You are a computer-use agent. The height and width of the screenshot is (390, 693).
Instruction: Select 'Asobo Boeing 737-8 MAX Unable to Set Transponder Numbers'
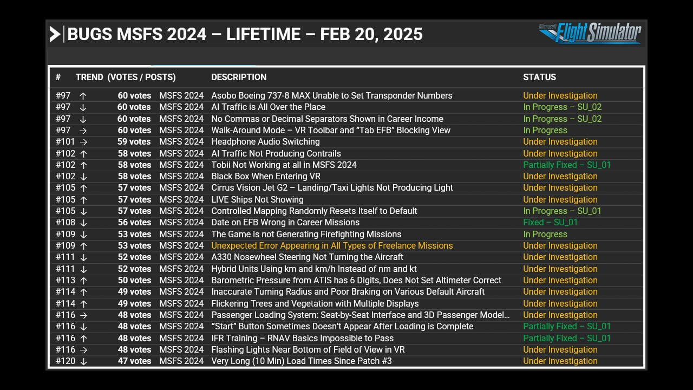[332, 96]
